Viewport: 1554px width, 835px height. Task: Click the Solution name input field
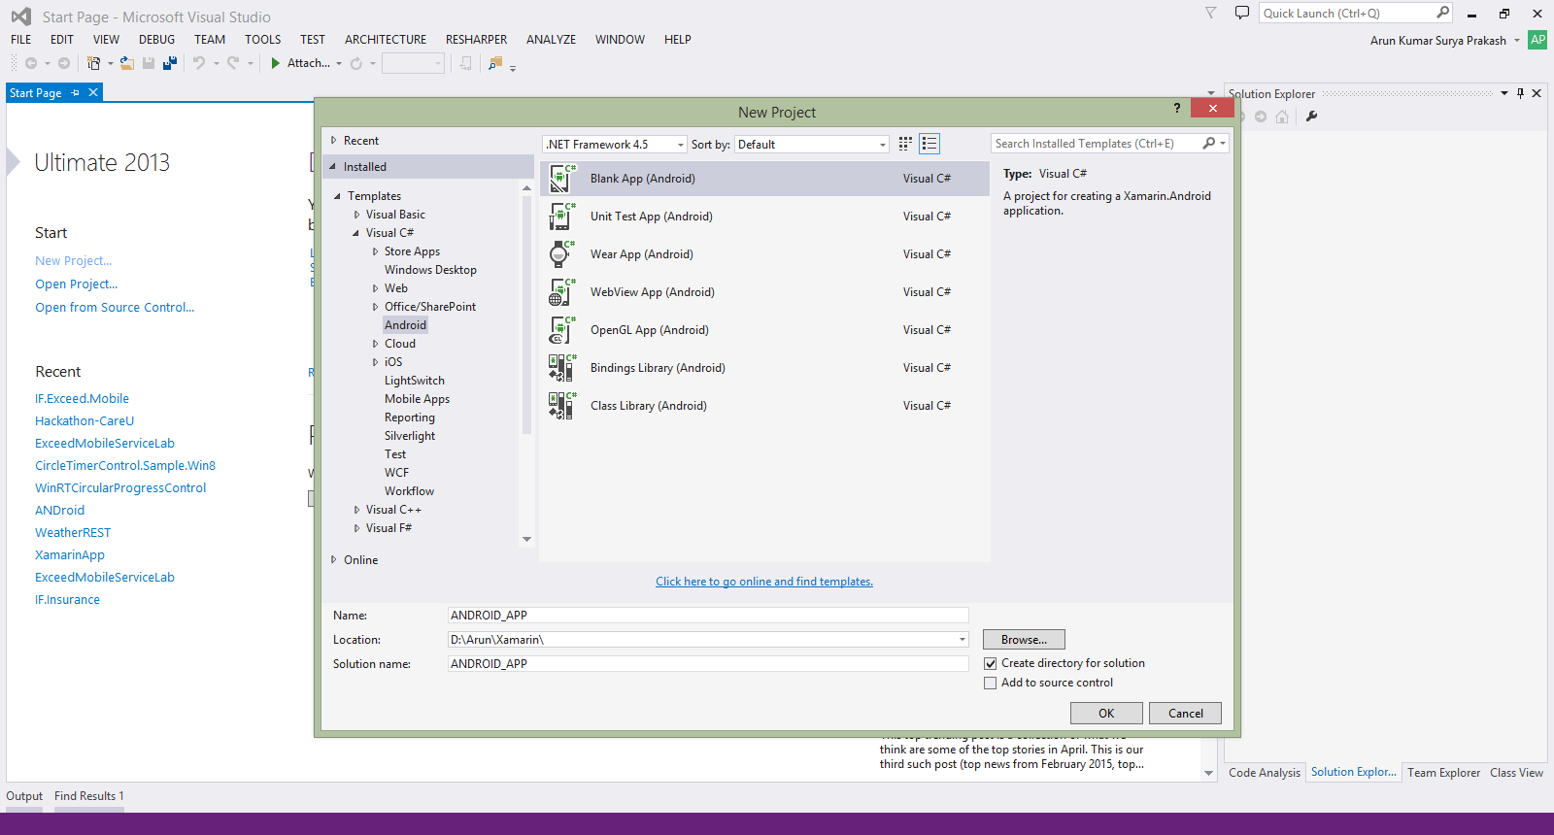point(708,664)
